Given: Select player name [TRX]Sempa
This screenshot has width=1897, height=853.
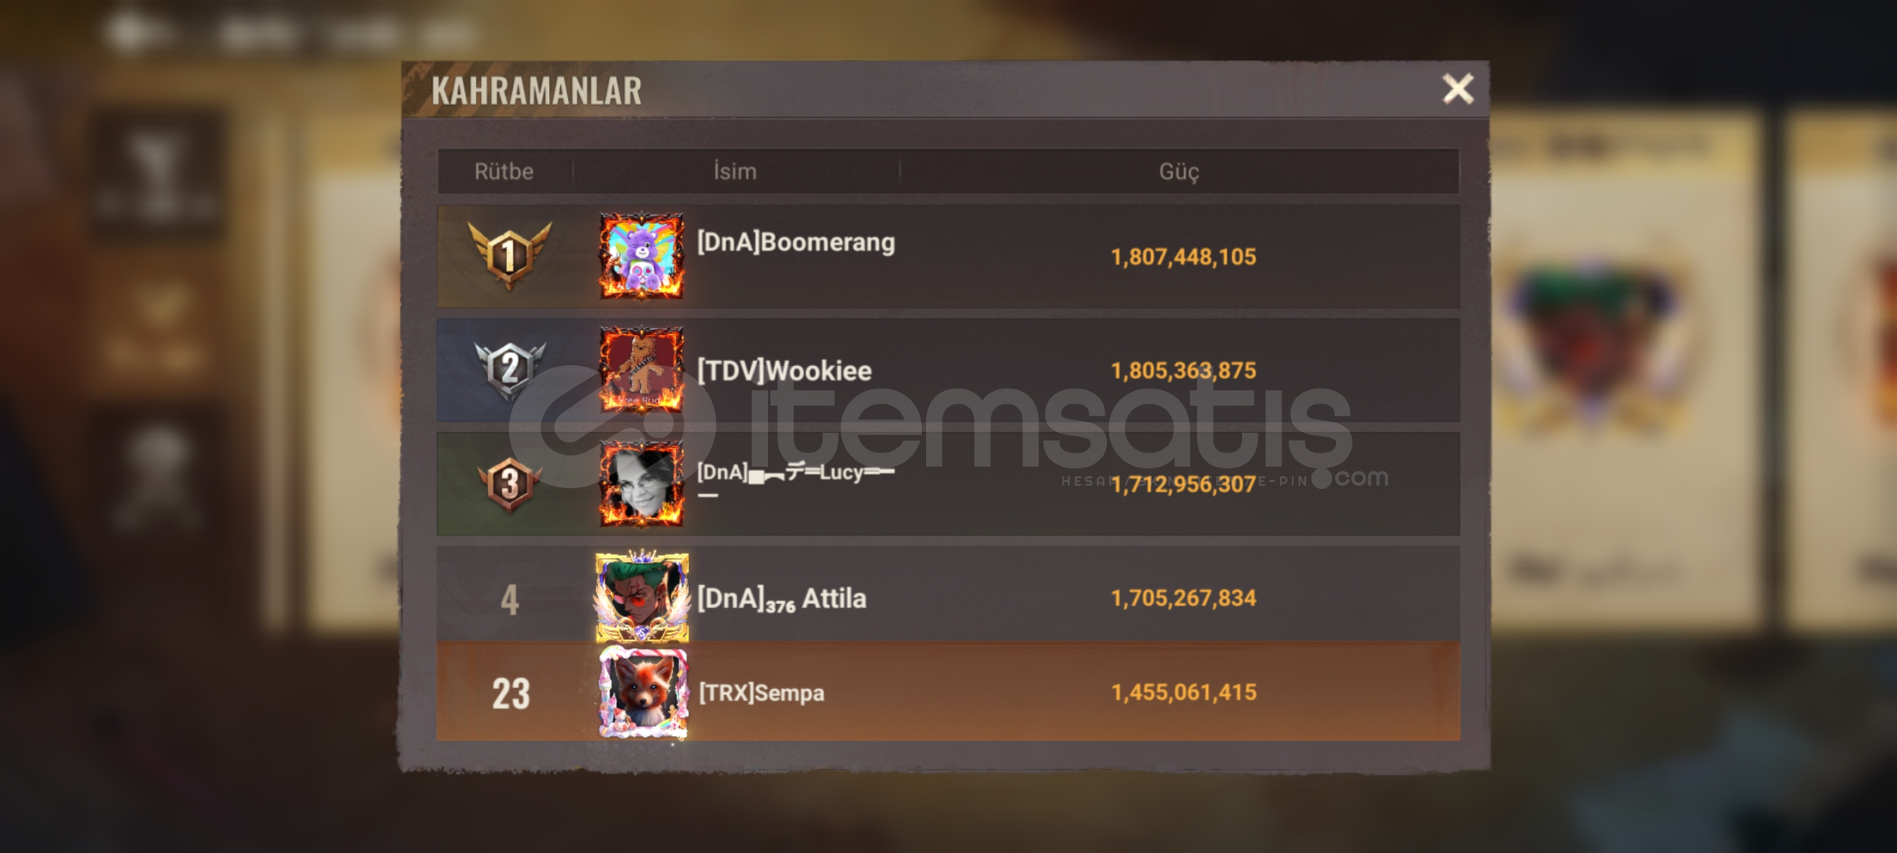Looking at the screenshot, I should coord(762,693).
